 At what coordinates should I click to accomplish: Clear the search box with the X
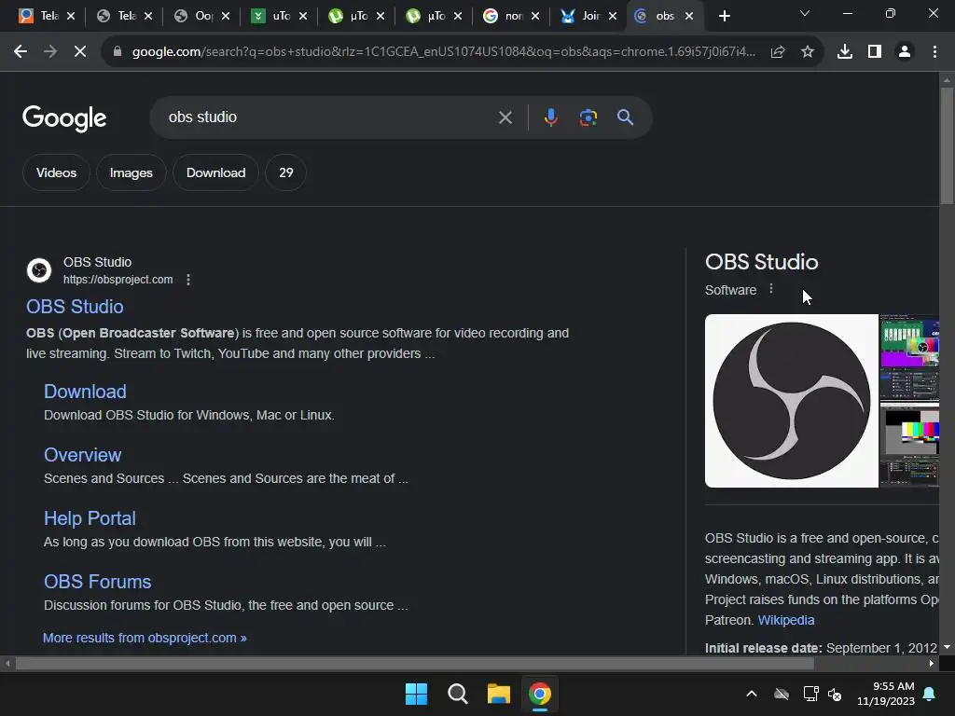505,117
